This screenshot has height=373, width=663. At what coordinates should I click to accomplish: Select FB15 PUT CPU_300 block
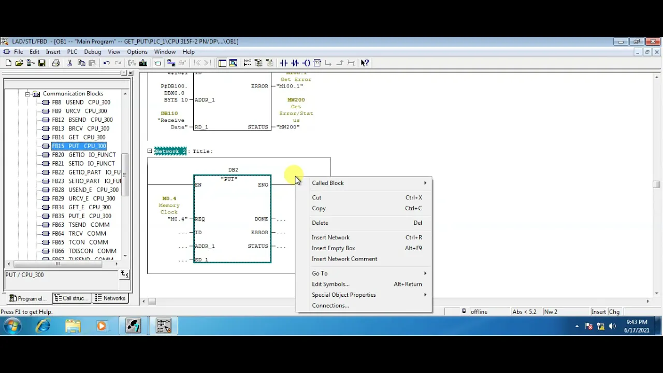(x=79, y=146)
